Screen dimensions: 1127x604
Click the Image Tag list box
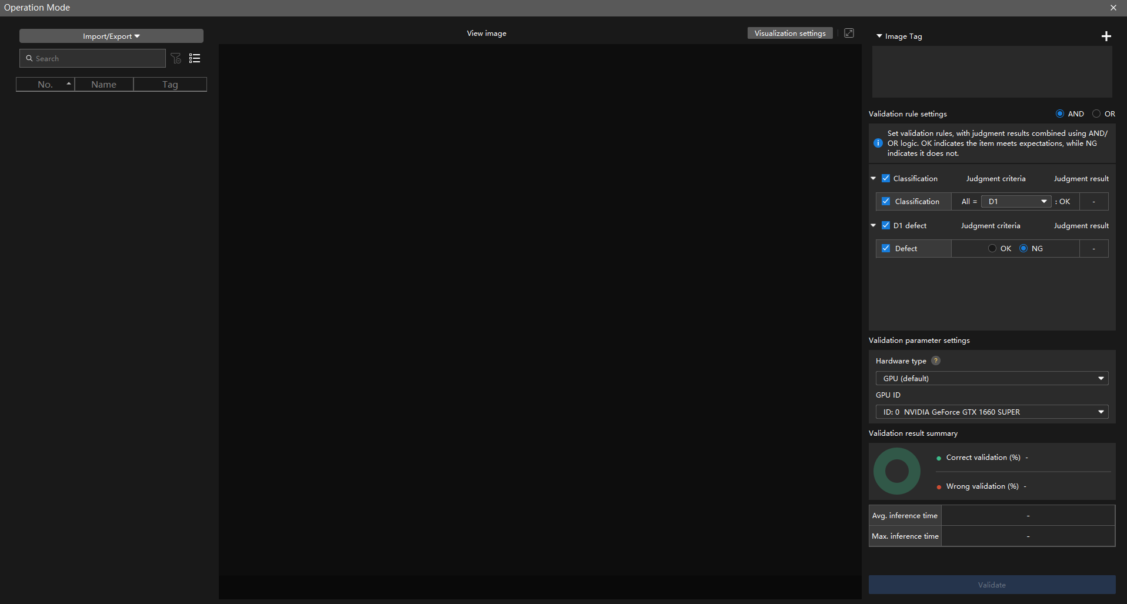coord(992,72)
